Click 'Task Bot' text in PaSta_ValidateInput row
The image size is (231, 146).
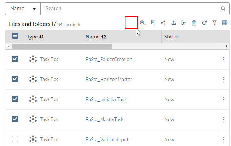pos(49,140)
